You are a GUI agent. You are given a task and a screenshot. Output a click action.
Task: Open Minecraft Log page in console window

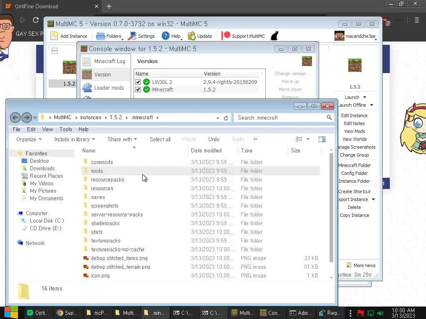[105, 61]
